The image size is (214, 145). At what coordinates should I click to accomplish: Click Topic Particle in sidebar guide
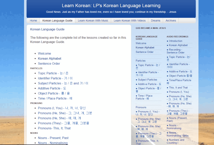click(x=148, y=67)
